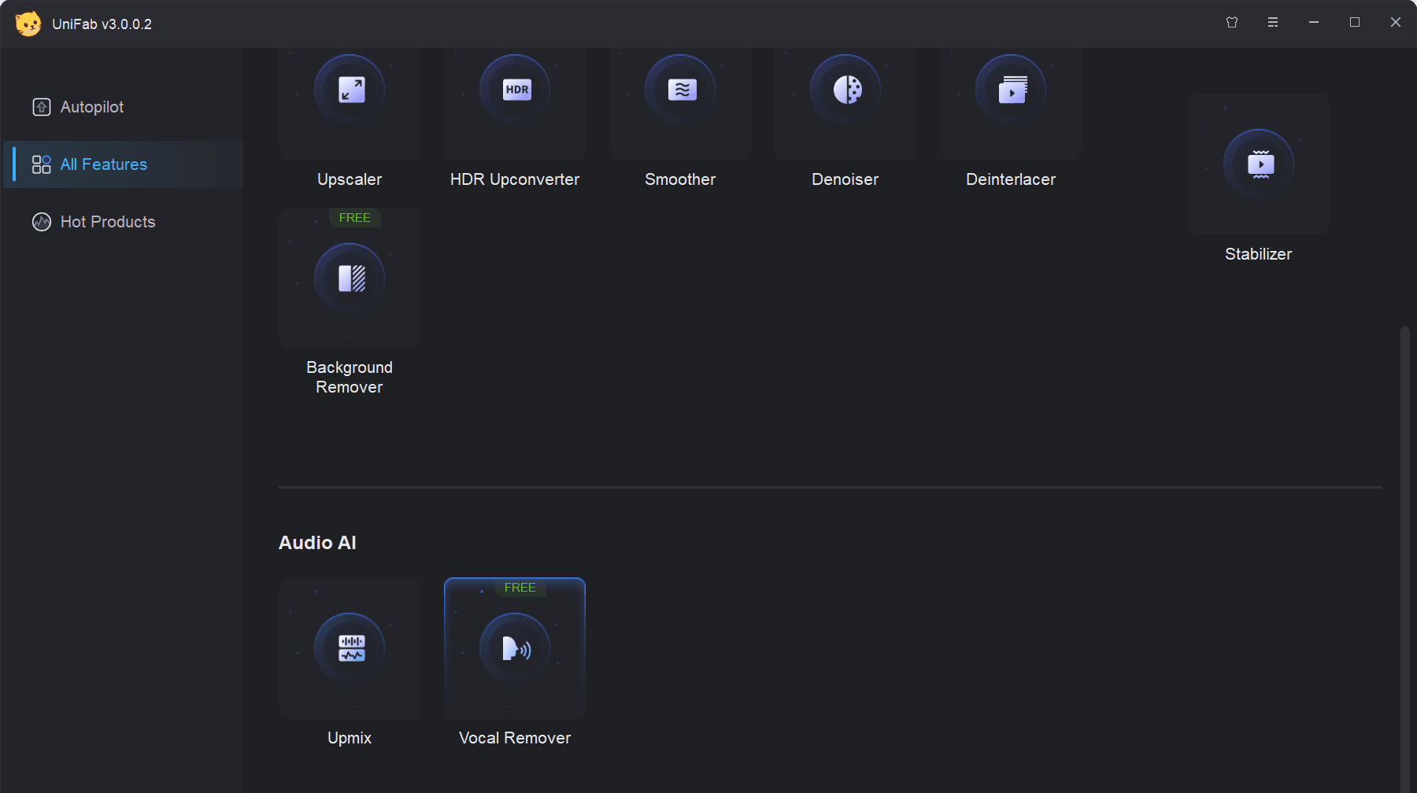Screen dimensions: 1417x793
Task: Click FREE badge on Vocal Remover
Action: pyautogui.click(x=520, y=588)
